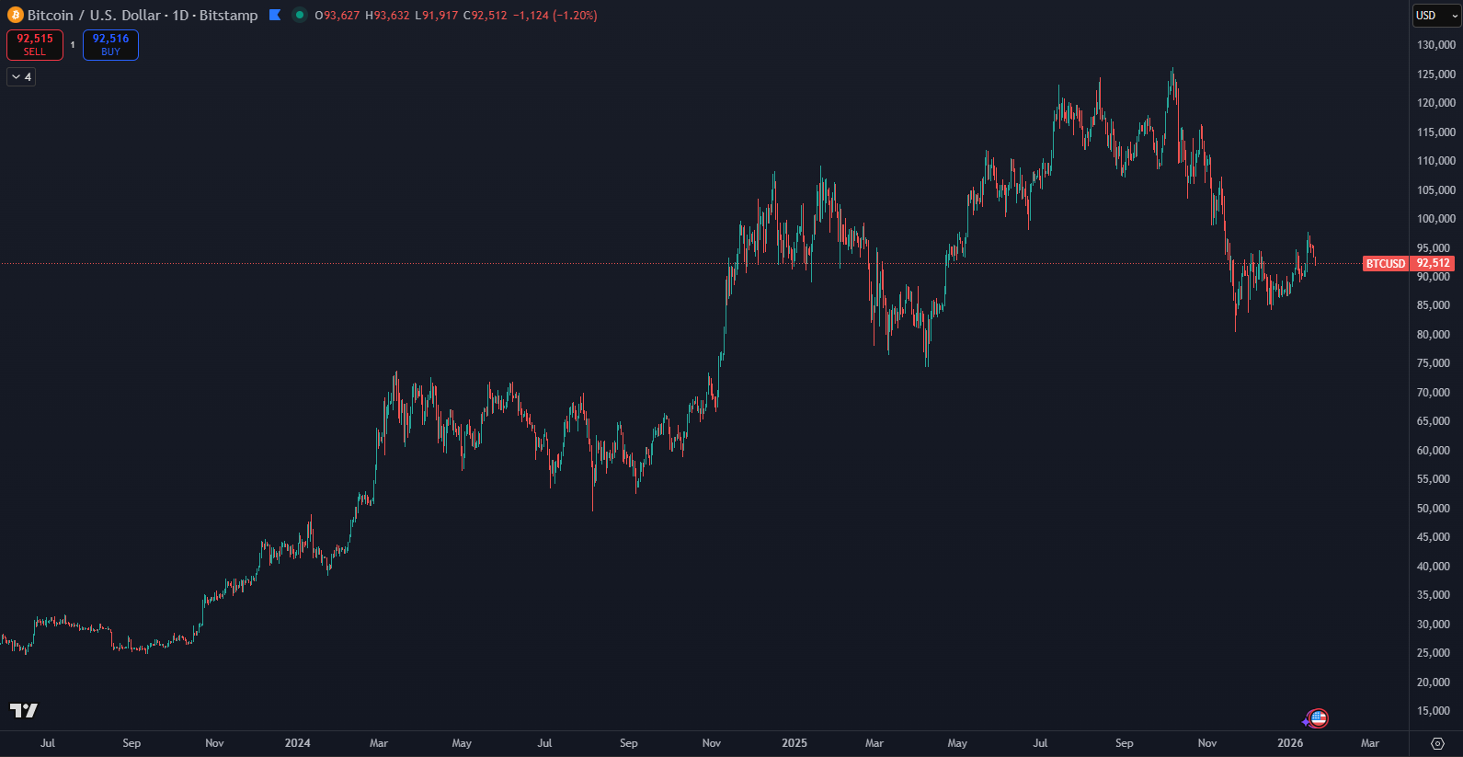
Task: Click the 20,000 price axis label
Action: click(x=1434, y=682)
